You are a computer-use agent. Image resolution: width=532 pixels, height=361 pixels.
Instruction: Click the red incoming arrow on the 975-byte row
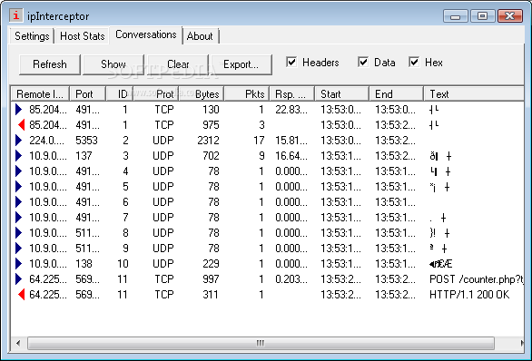pos(22,125)
